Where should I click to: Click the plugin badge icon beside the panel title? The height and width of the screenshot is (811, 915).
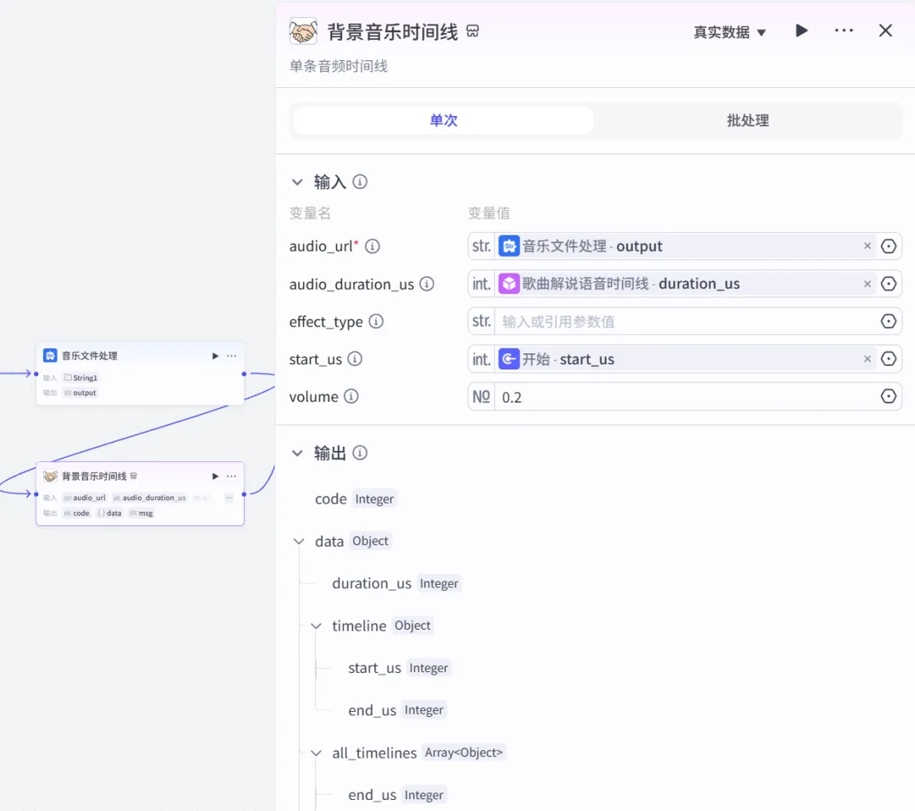pyautogui.click(x=473, y=31)
